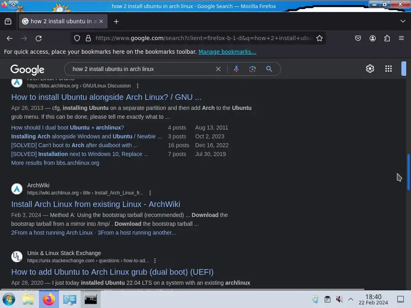Open the Firefox View icon
The width and height of the screenshot is (411, 308).
tap(8, 22)
